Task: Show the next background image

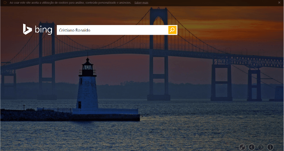Action: (261, 147)
